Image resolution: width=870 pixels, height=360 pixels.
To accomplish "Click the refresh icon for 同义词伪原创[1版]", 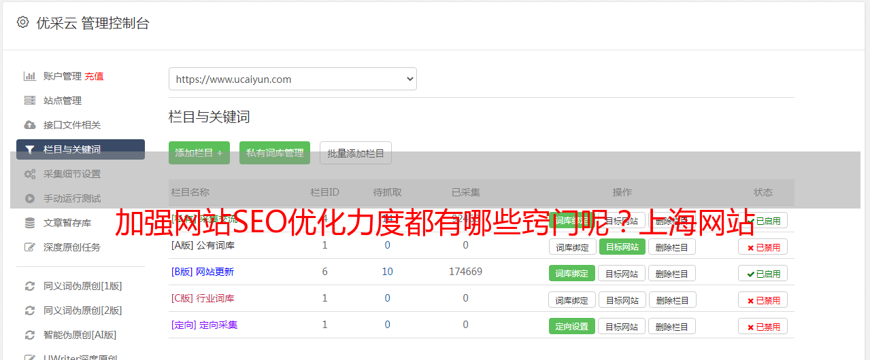I will coord(29,286).
